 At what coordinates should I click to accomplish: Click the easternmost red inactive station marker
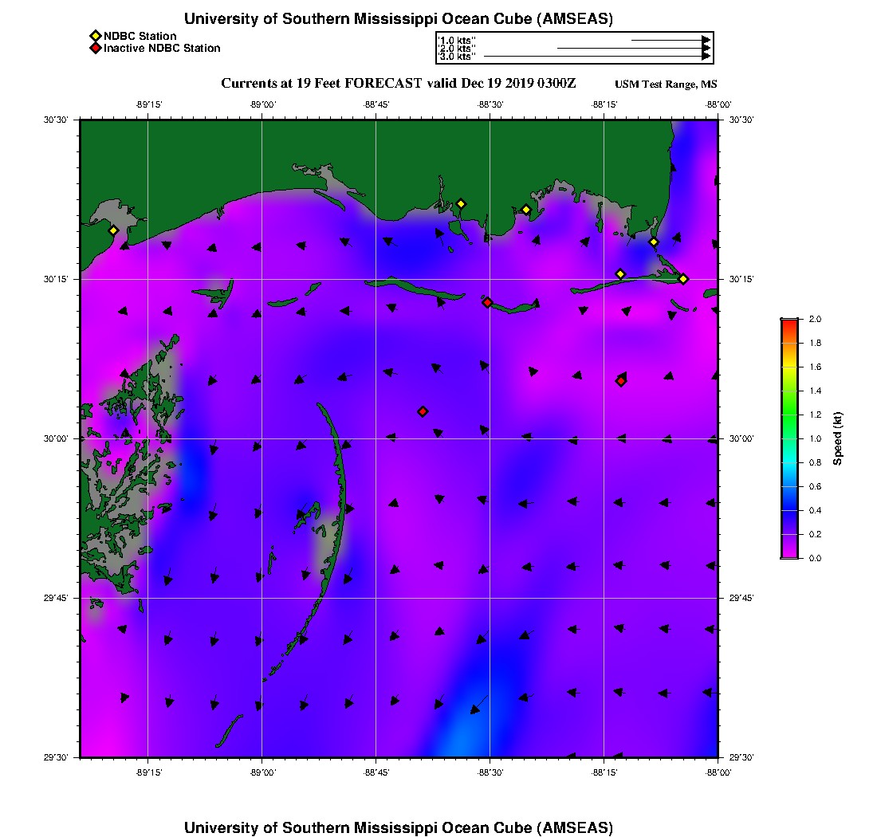[x=621, y=381]
